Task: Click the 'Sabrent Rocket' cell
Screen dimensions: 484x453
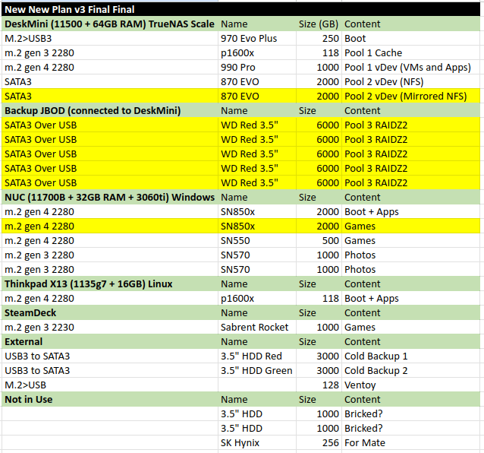Action: (x=257, y=327)
